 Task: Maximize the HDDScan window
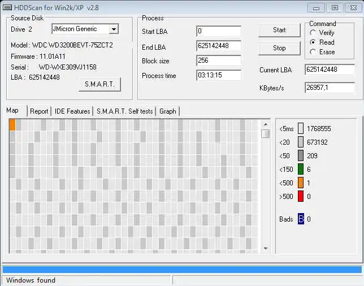coord(335,8)
